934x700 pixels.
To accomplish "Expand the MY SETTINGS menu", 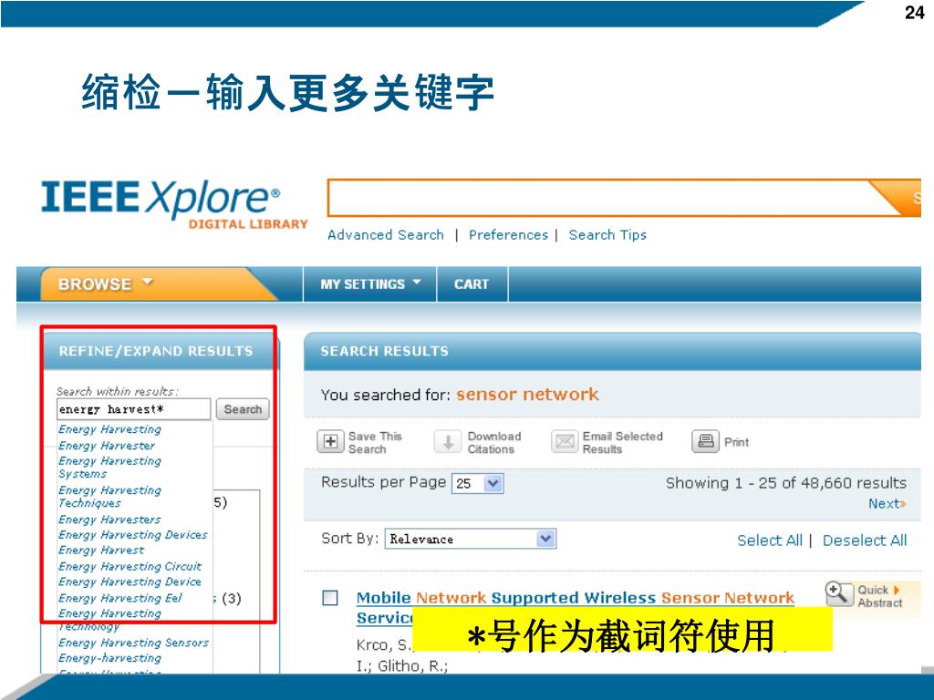I will pyautogui.click(x=370, y=284).
